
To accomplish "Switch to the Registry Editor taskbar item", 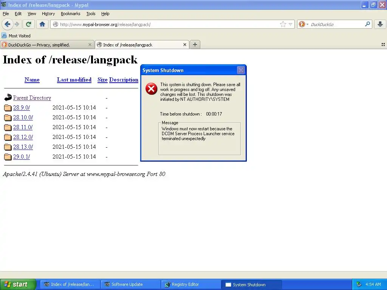I will (x=191, y=284).
